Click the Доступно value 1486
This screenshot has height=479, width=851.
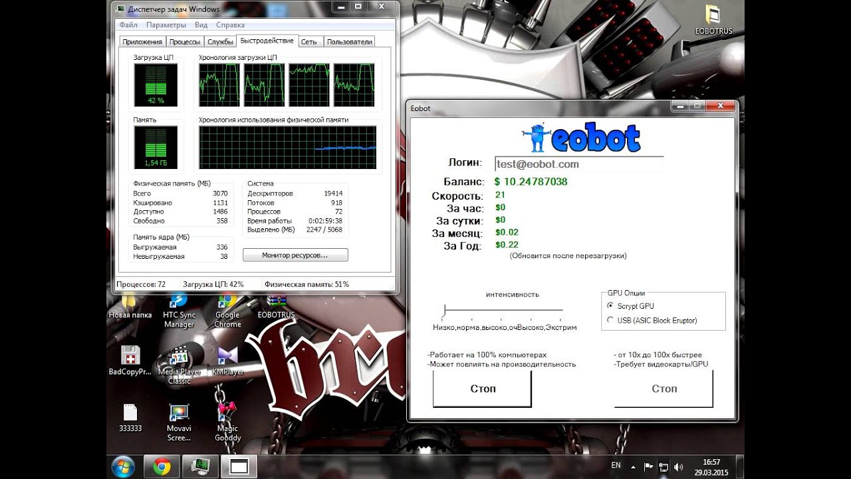click(220, 212)
